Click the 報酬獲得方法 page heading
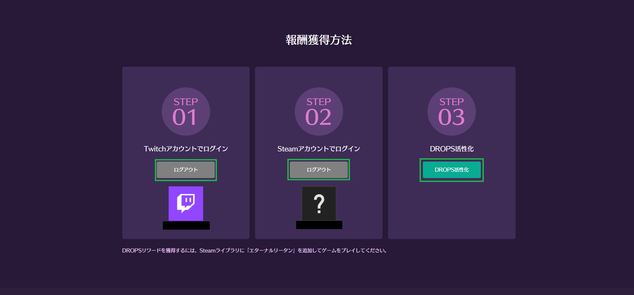This screenshot has height=295, width=634. pos(319,40)
